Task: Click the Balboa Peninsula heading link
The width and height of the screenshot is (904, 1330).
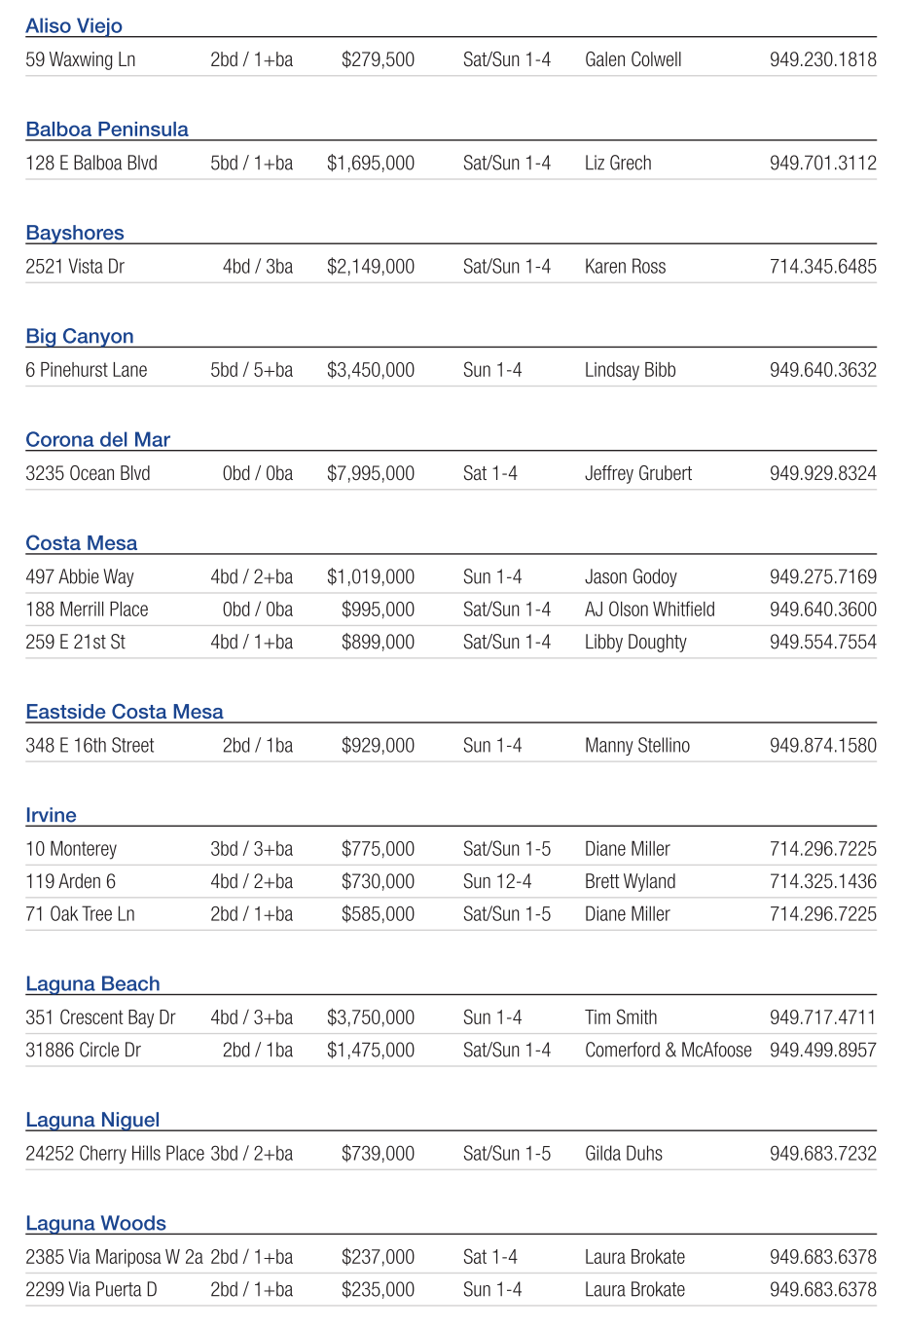Action: point(107,129)
